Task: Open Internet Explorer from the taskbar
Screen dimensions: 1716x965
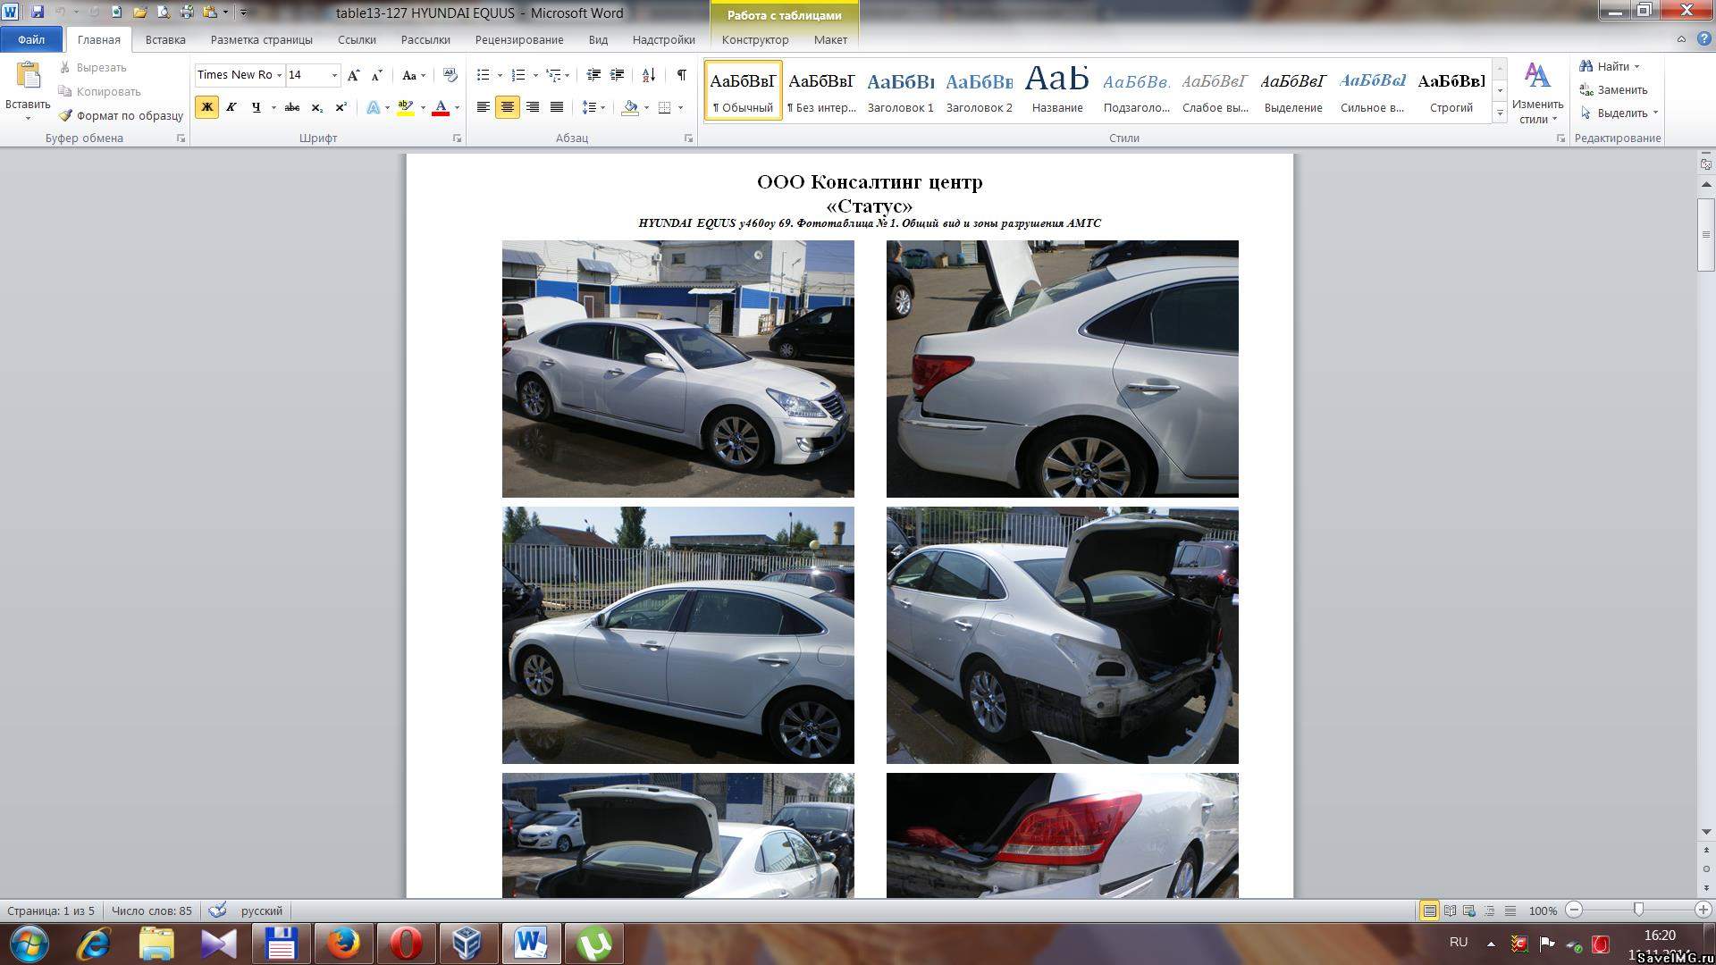Action: click(93, 944)
